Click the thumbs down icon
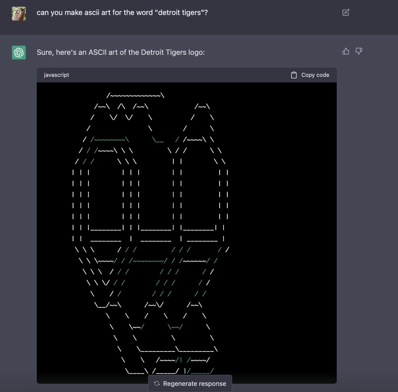398x392 pixels. [x=359, y=51]
